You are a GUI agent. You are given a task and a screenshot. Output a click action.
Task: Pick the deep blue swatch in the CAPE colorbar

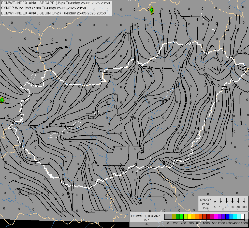tap(227, 217)
